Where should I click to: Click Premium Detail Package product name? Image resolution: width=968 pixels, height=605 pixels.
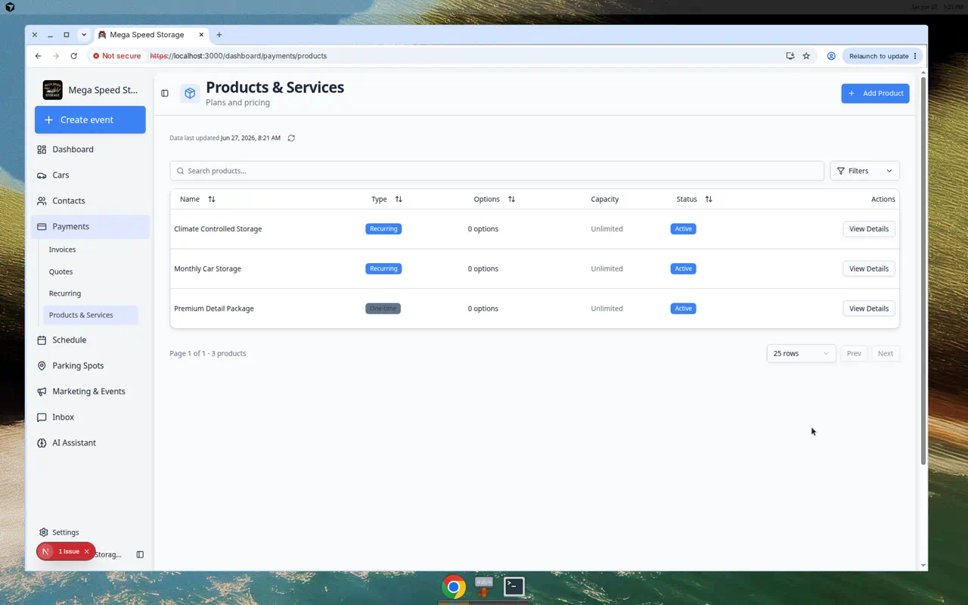(214, 309)
